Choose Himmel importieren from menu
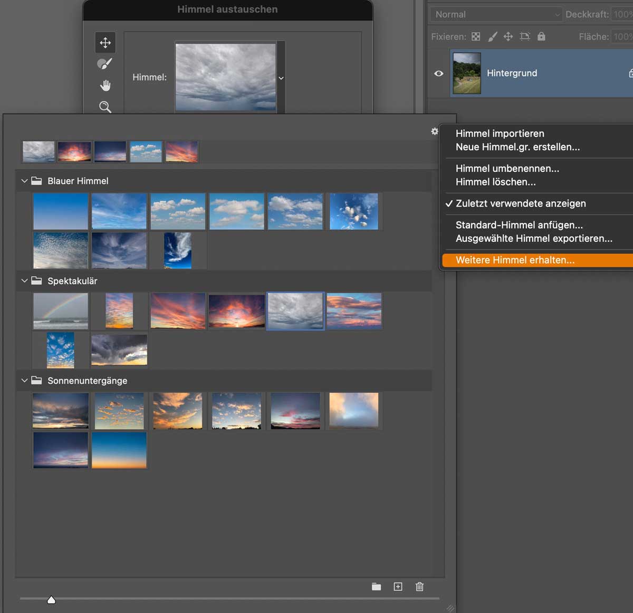The image size is (633, 613). point(500,133)
